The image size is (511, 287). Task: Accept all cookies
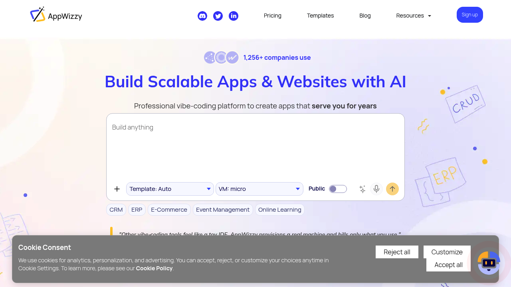pyautogui.click(x=448, y=265)
